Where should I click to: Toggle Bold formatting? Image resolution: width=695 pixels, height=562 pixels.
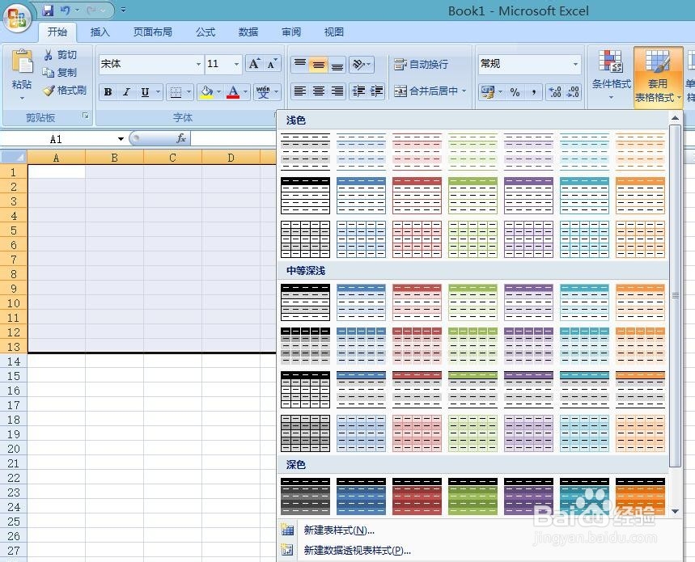[108, 92]
